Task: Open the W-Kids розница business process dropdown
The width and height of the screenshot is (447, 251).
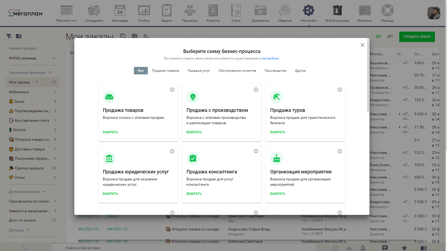Action: [32, 58]
